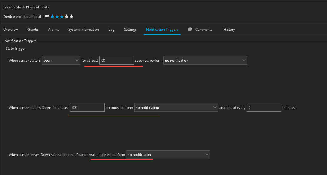Open the History tab

click(229, 30)
